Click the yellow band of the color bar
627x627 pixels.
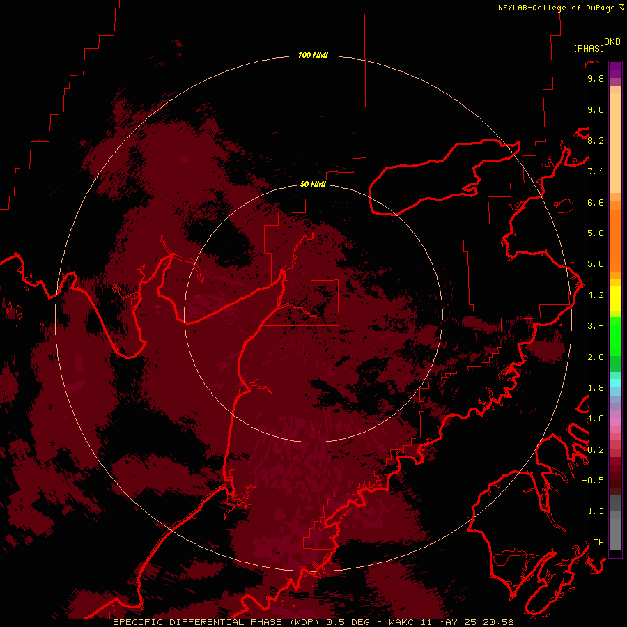615,298
